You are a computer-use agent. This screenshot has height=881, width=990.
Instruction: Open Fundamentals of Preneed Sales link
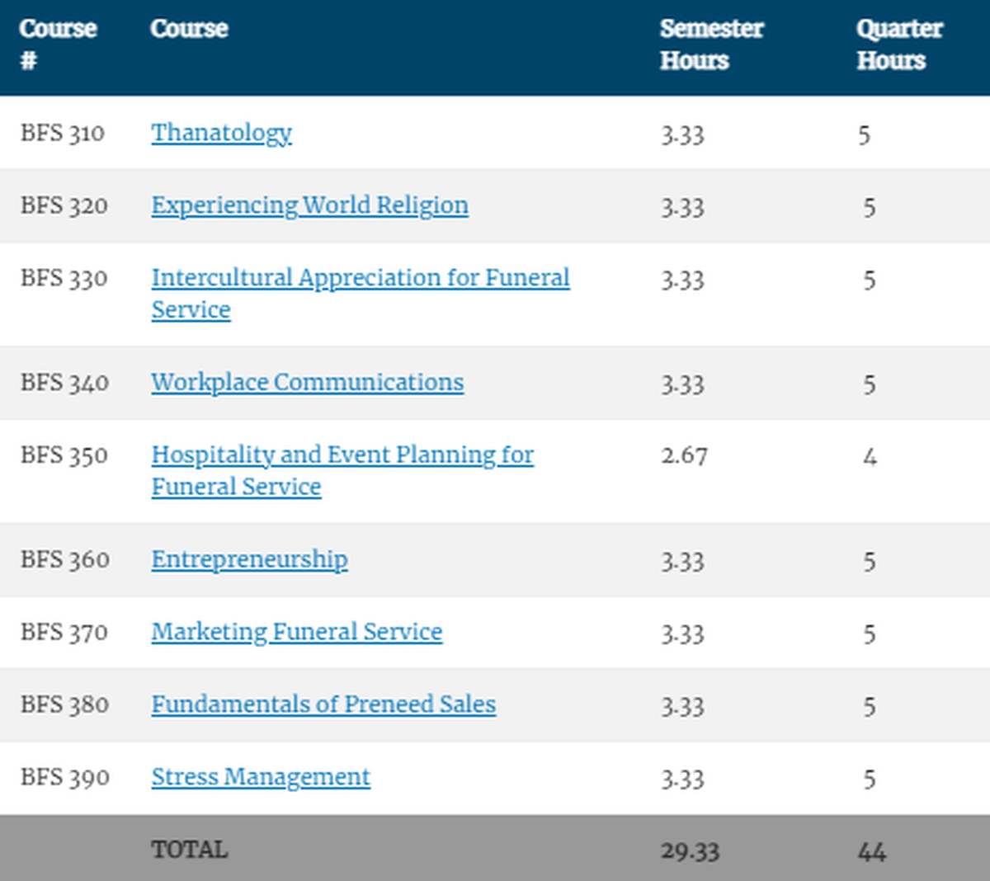click(323, 704)
